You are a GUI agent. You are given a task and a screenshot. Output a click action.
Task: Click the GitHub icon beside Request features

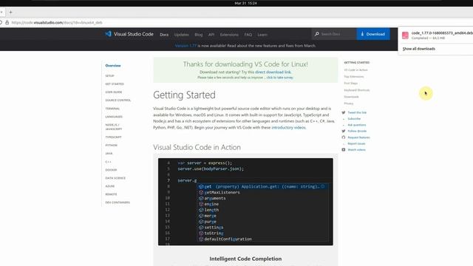(343, 137)
